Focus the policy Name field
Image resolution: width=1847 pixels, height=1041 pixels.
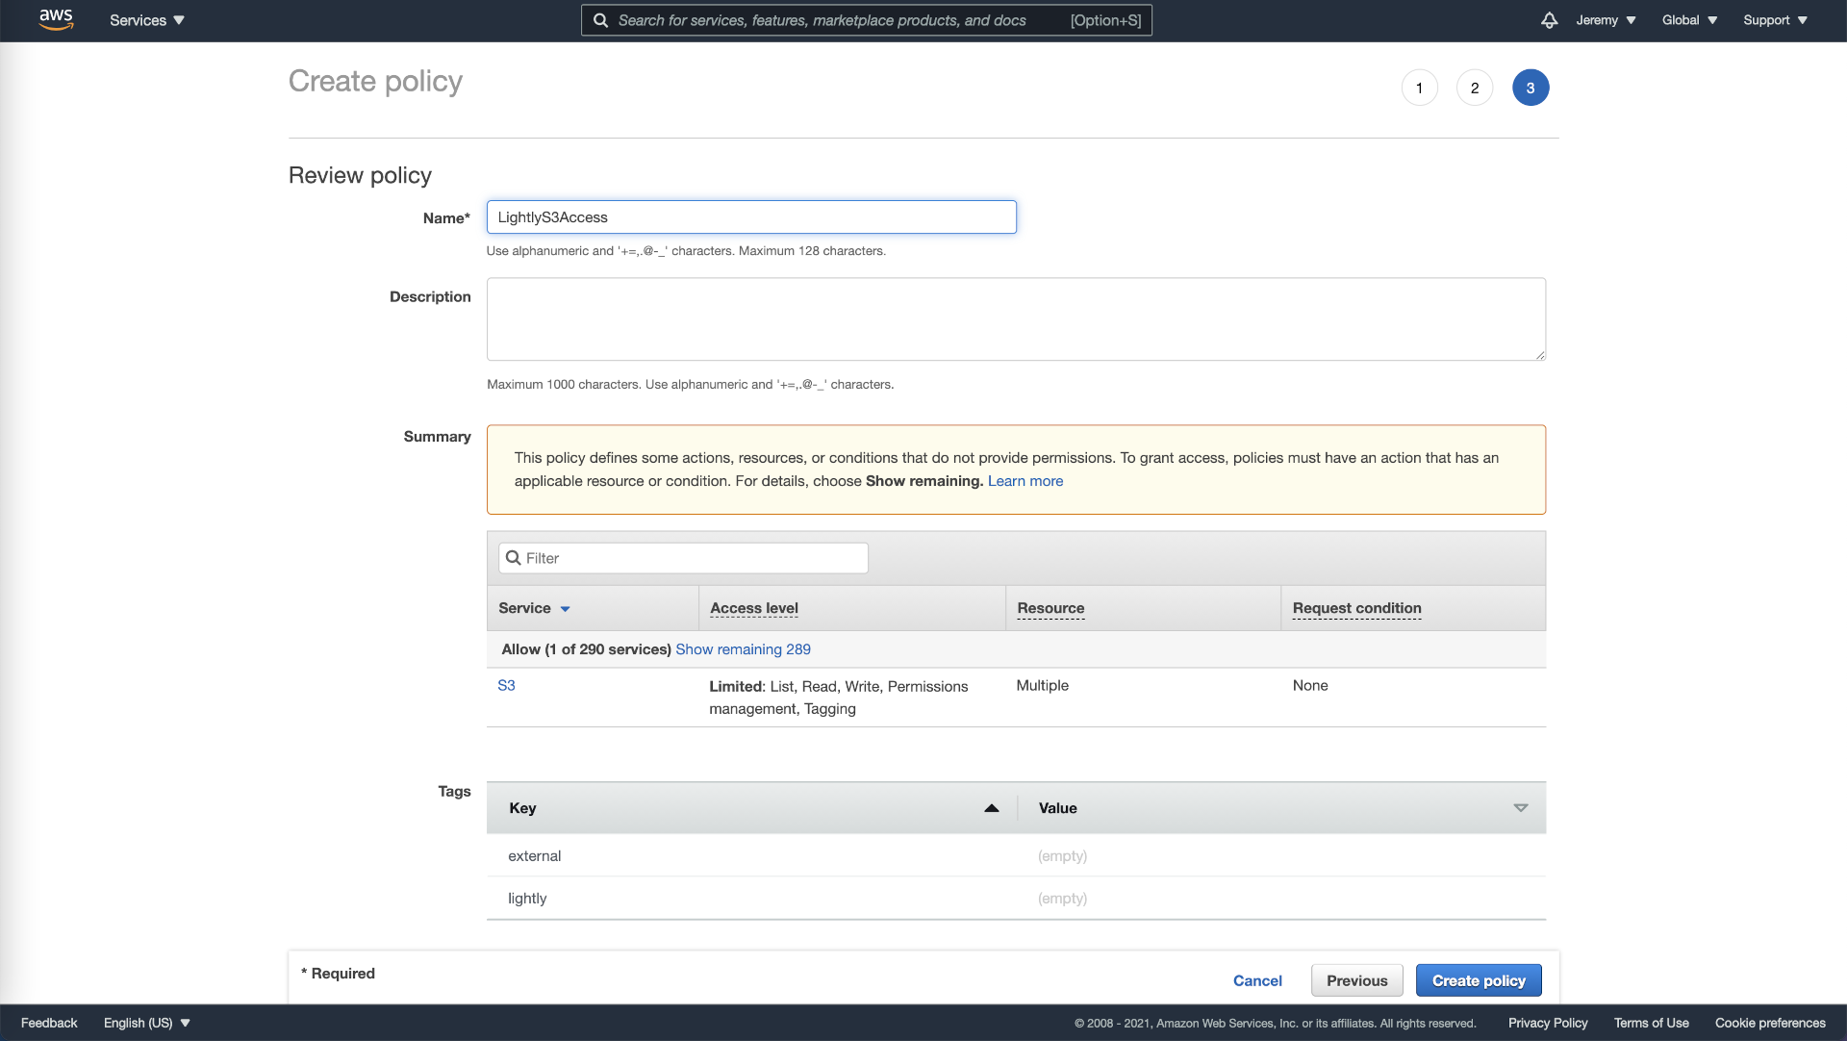pyautogui.click(x=751, y=217)
